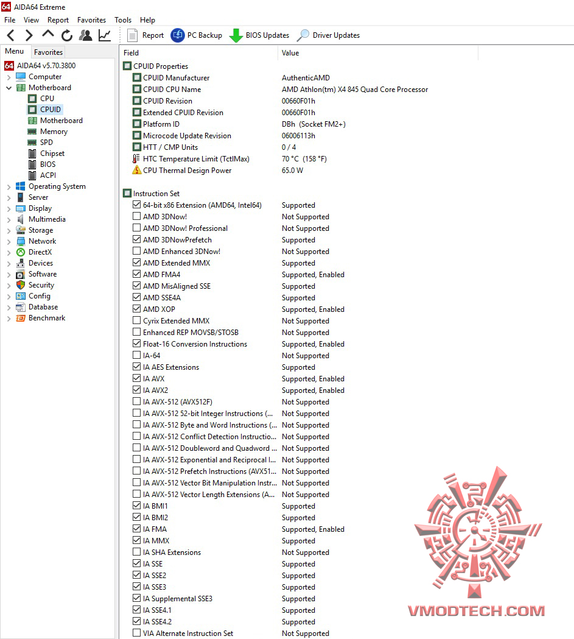Image resolution: width=574 pixels, height=639 pixels.
Task: Click the Back navigation arrow
Action: [x=11, y=35]
